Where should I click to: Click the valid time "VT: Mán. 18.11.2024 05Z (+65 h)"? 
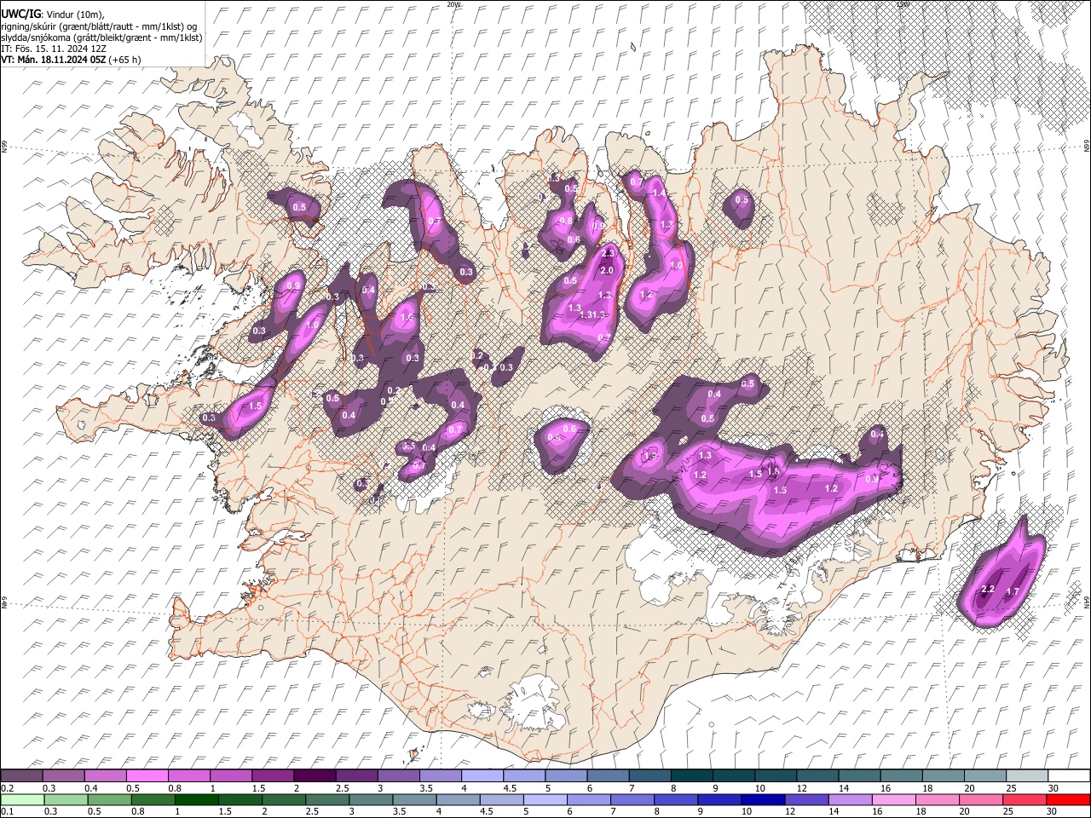tap(71, 60)
